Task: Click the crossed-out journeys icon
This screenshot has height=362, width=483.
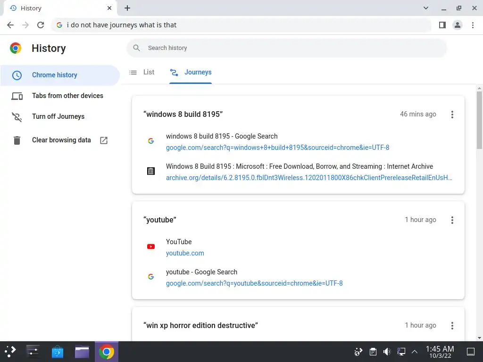Action: tap(17, 117)
